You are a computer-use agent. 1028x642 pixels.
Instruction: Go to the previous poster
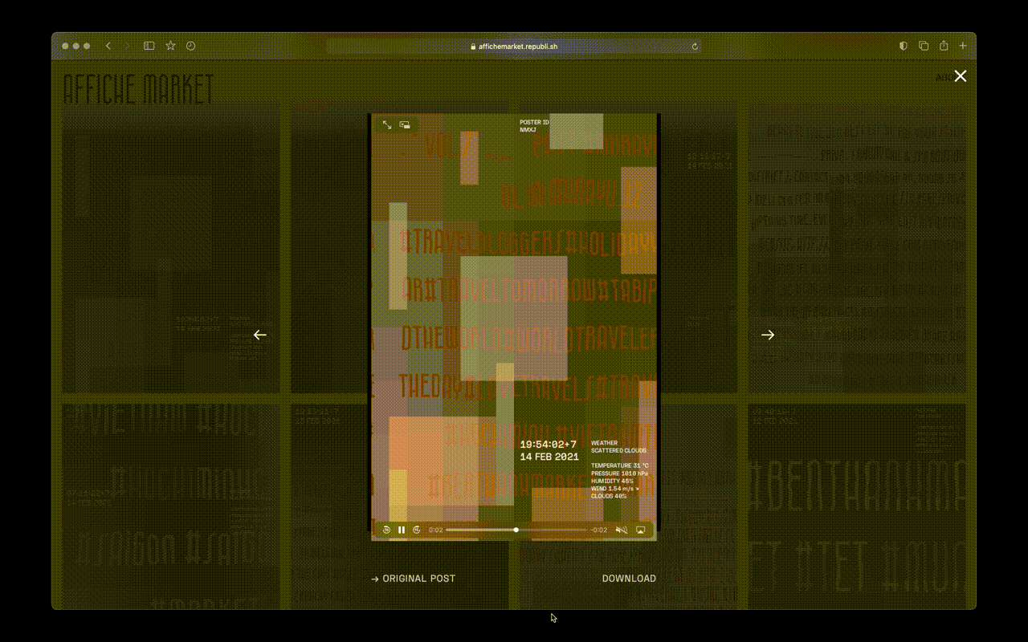click(260, 335)
